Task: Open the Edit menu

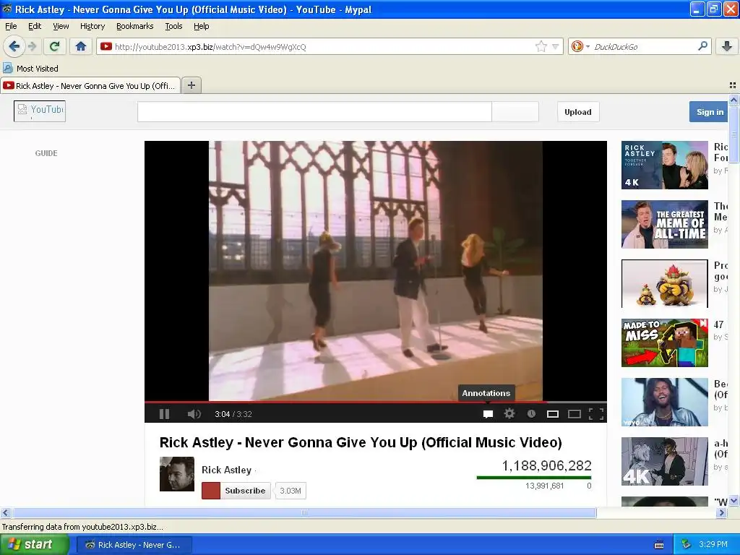Action: click(x=35, y=26)
